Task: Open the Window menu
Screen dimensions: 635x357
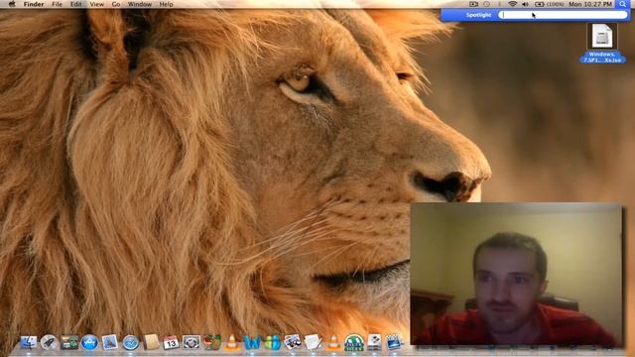Action: pos(140,4)
